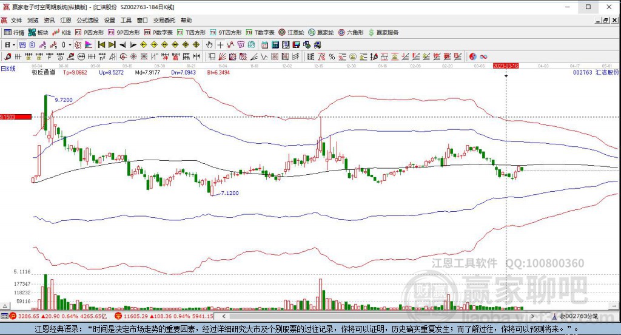Select the percent % retracement tool
The image size is (621, 335).
pos(332,56)
